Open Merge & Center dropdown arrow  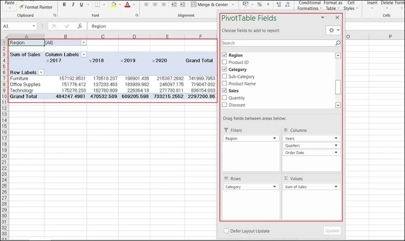[233, 5]
